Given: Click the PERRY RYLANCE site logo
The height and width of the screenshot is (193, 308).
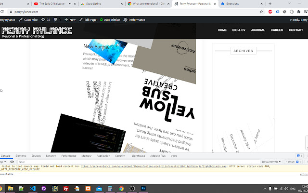Looking at the screenshot, I should [x=37, y=31].
